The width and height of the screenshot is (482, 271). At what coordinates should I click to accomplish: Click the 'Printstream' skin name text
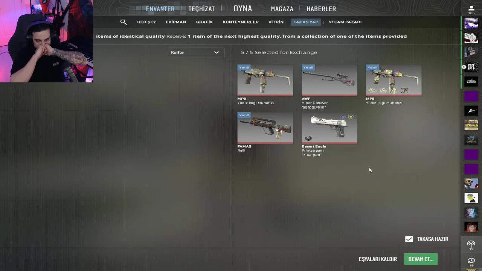click(313, 151)
